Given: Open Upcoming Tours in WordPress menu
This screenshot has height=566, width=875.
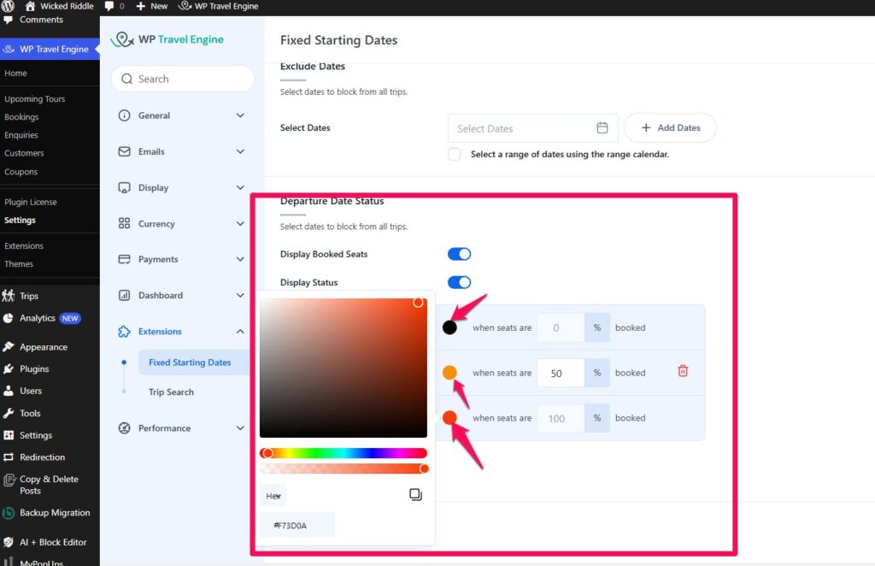Looking at the screenshot, I should coord(34,99).
